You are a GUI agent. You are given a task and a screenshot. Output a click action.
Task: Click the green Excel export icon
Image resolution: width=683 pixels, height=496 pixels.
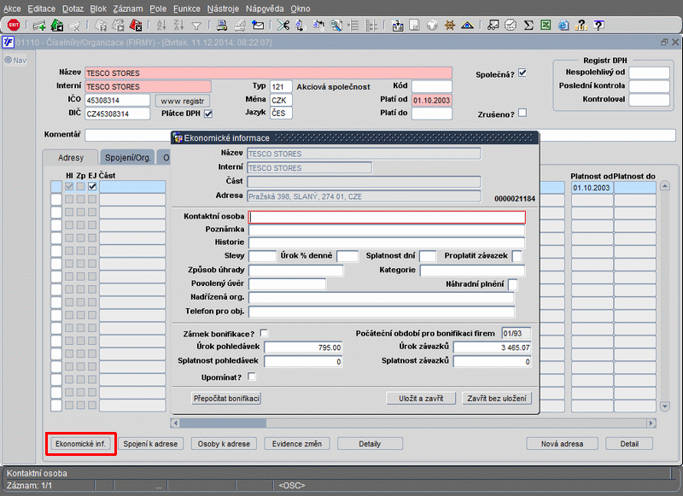[546, 26]
